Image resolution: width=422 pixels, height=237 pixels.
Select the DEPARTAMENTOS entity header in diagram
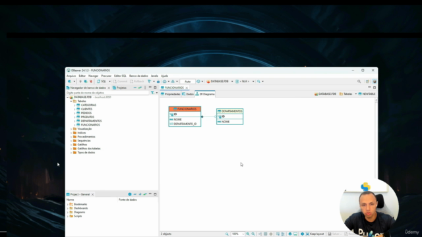[x=230, y=111]
